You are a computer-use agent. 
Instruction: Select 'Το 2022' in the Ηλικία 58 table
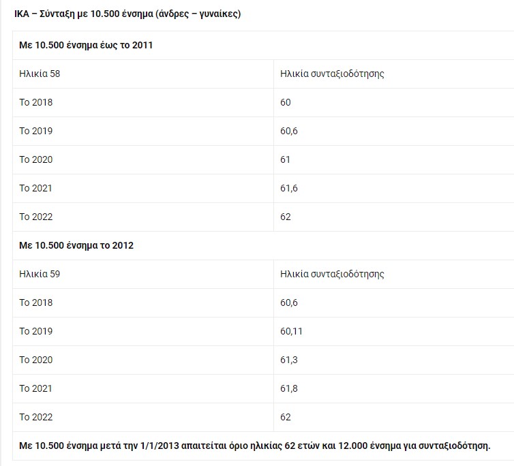[35, 217]
